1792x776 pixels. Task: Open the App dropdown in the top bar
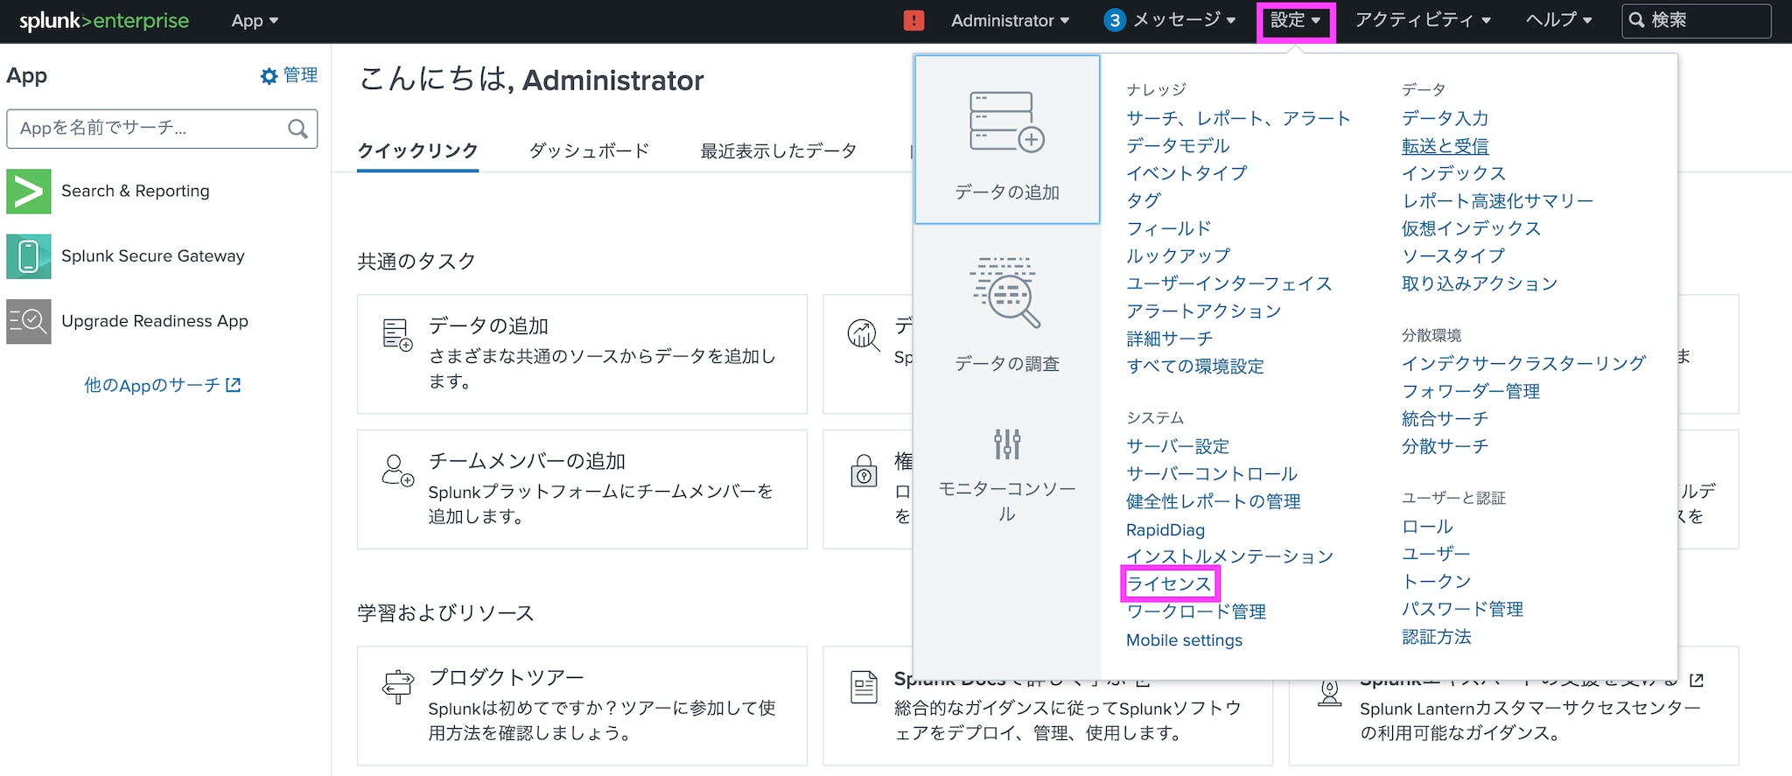(x=255, y=21)
